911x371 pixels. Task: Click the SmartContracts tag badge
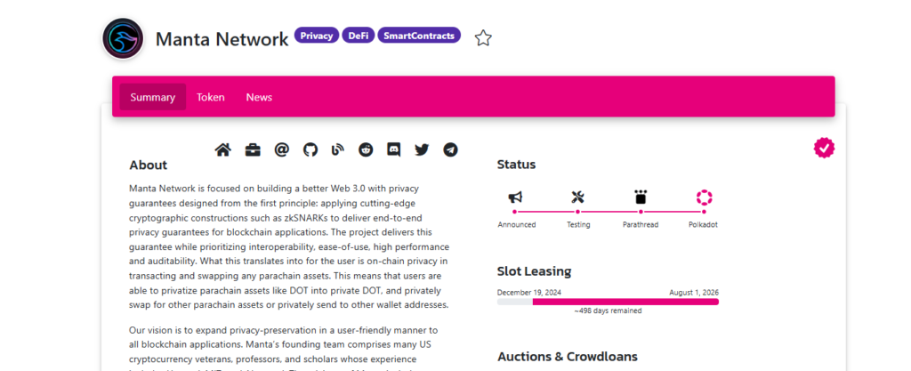[419, 36]
